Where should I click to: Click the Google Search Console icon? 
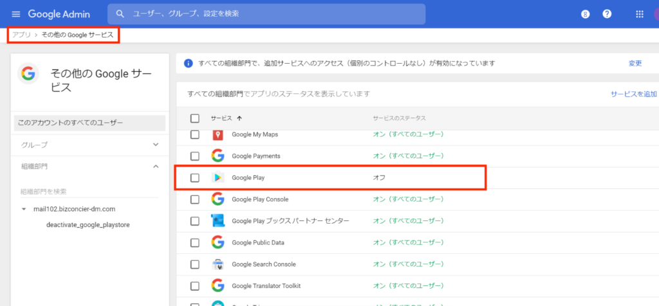coord(218,264)
